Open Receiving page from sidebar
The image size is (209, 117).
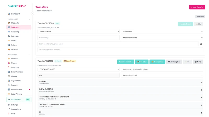tap(19, 32)
